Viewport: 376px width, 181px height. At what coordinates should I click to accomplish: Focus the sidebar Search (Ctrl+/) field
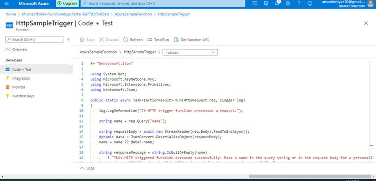pyautogui.click(x=35, y=39)
